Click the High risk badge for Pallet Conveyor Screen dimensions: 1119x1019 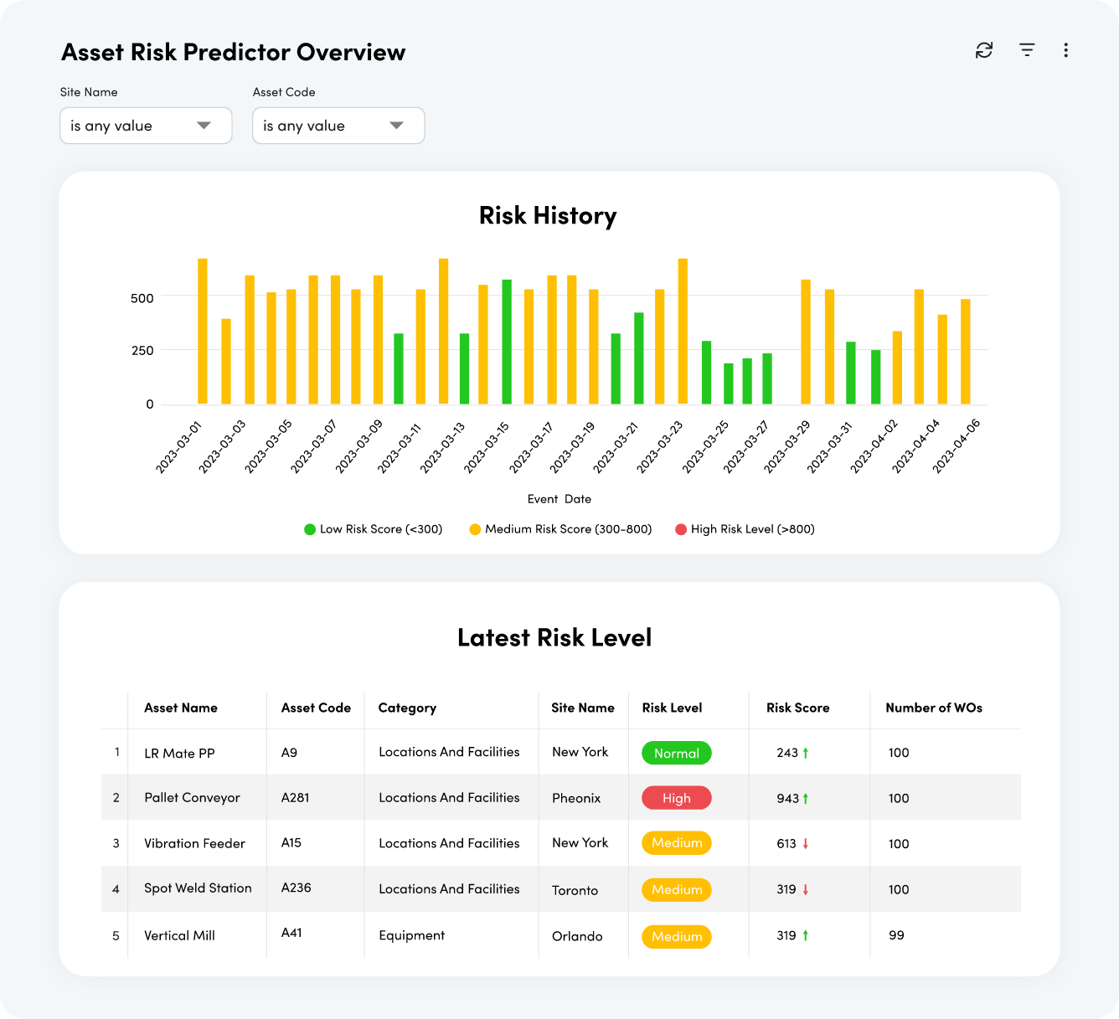click(x=676, y=797)
